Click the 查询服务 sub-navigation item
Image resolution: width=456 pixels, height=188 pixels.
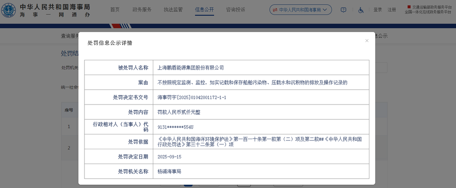click(70, 36)
